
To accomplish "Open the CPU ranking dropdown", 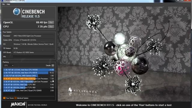I will (8, 65).
